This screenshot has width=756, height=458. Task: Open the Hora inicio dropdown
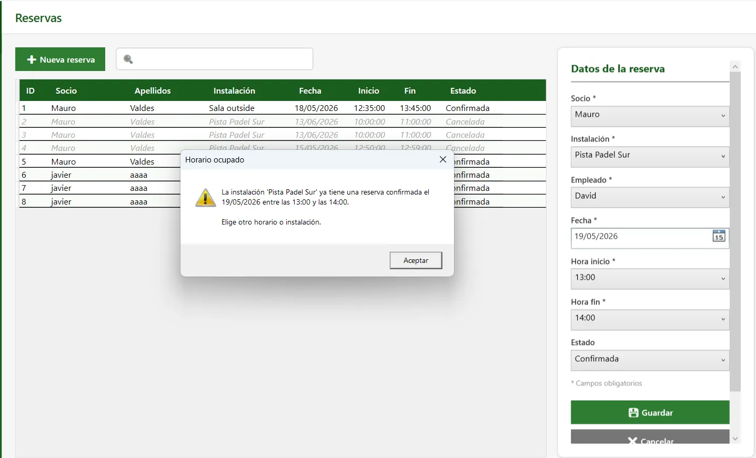(650, 279)
